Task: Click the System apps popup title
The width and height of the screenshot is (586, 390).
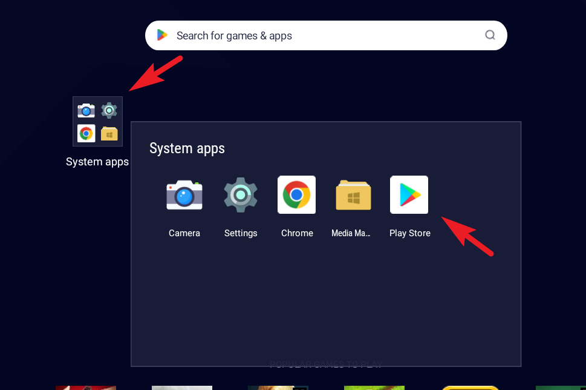Action: [x=187, y=148]
